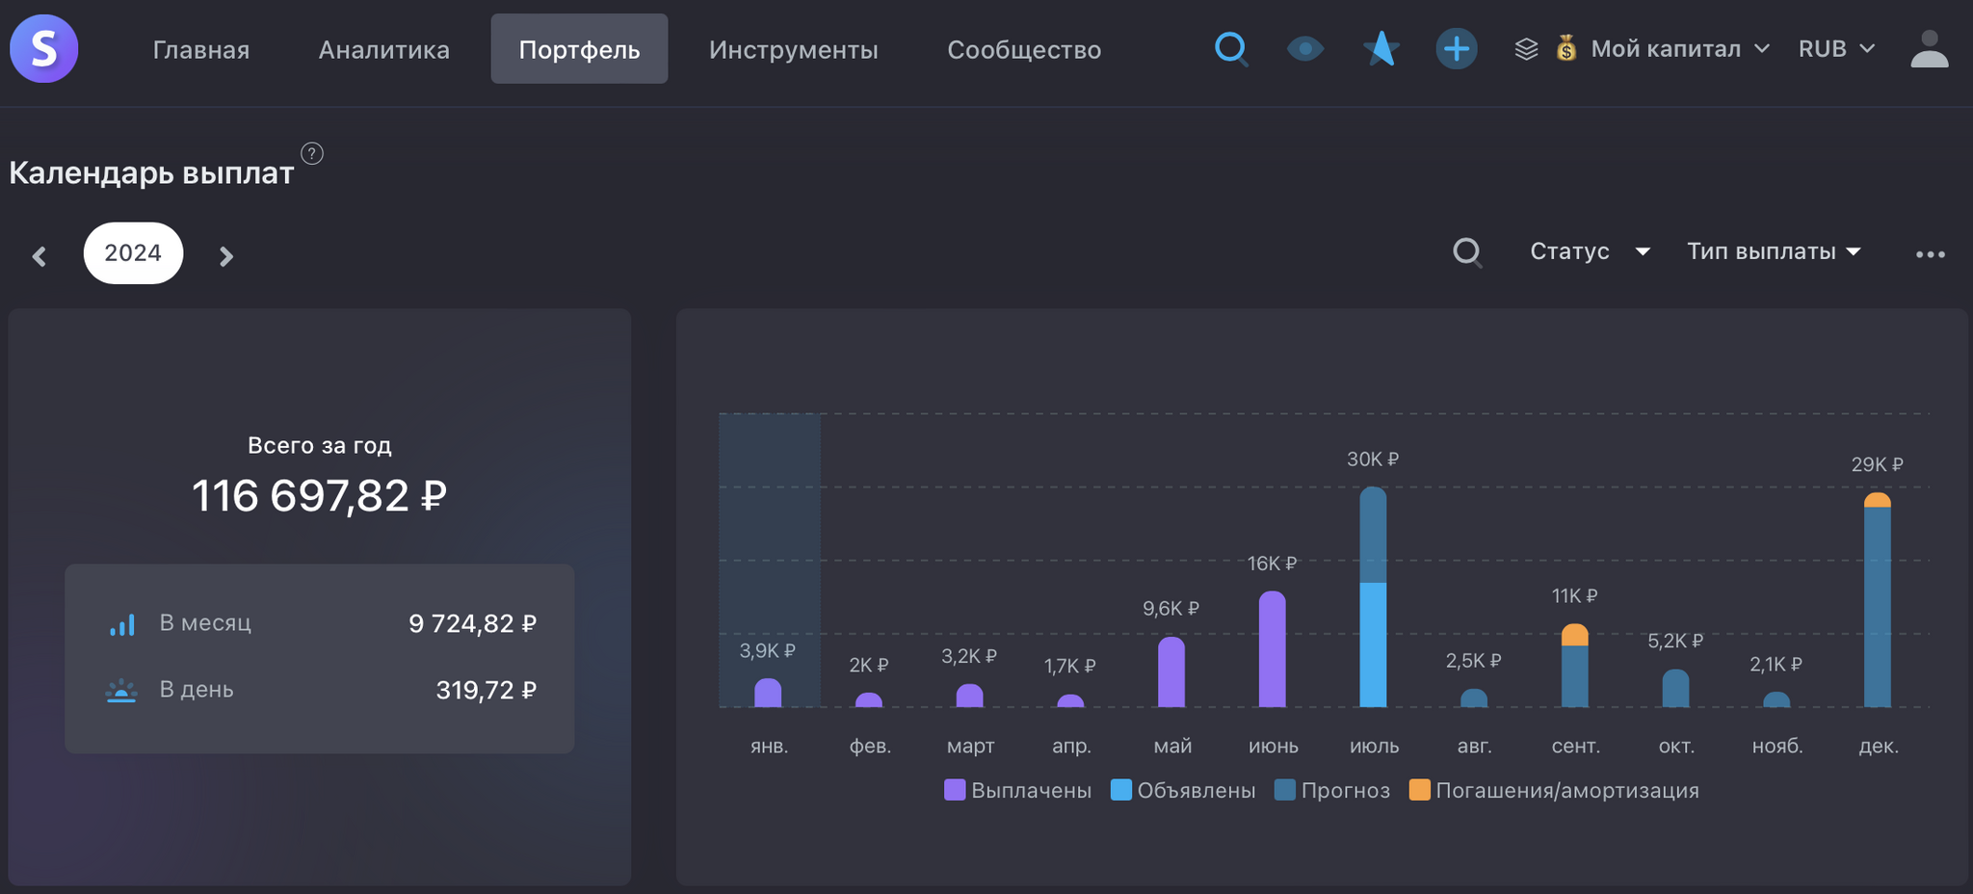
Task: Open the user profile avatar
Action: tap(1929, 48)
